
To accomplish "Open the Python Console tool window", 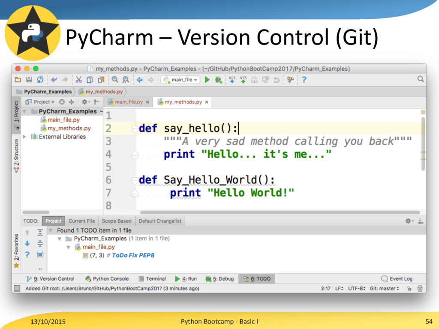I will pos(107,278).
